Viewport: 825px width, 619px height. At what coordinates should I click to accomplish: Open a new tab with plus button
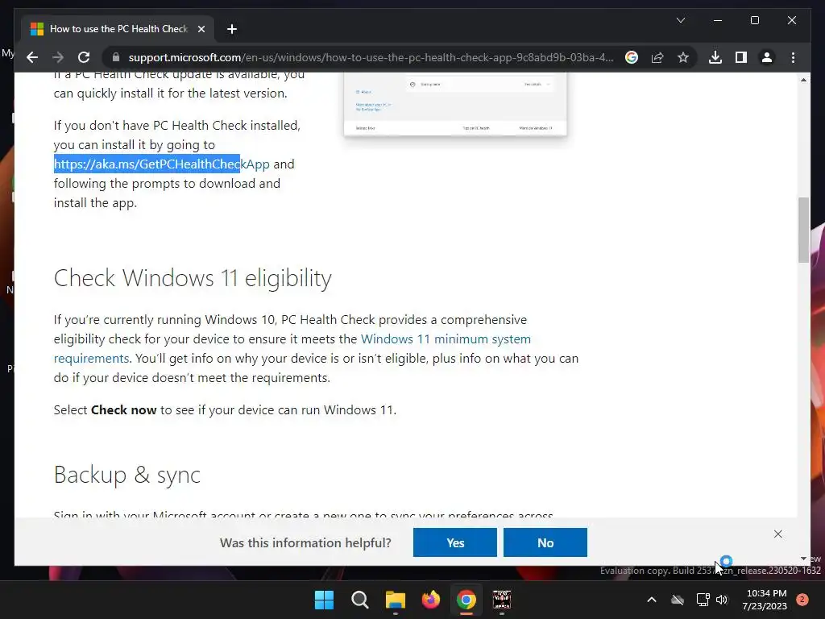click(232, 29)
